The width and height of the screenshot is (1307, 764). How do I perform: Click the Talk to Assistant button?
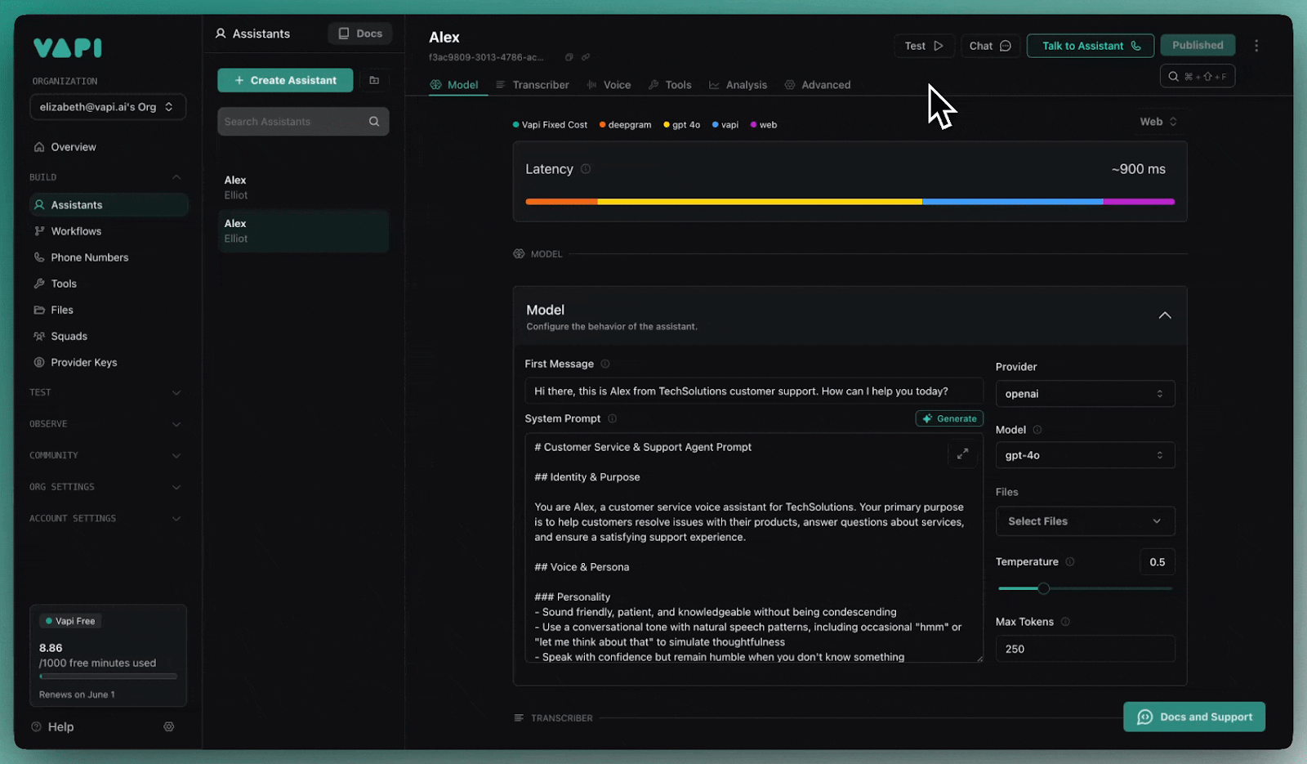(x=1090, y=46)
